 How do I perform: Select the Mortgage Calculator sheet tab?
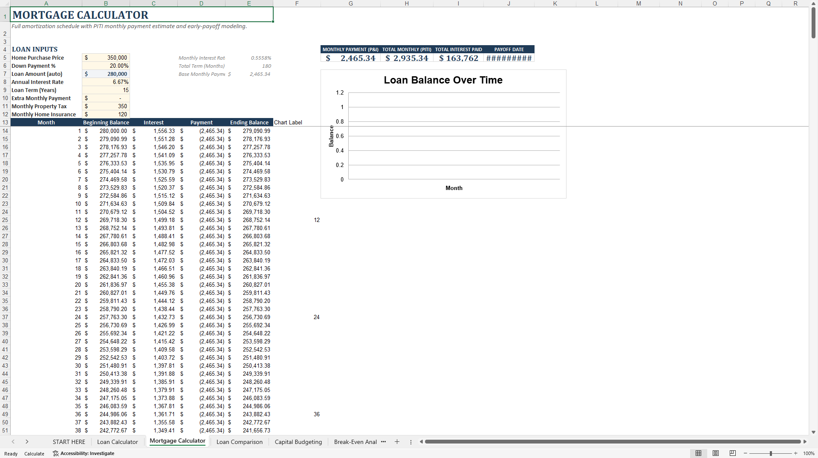coord(177,441)
